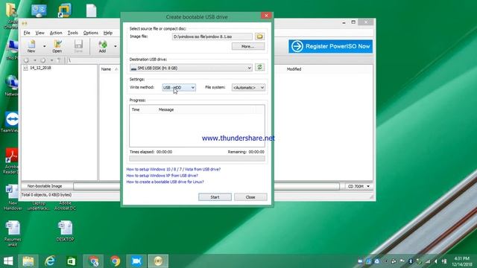Open File Explorer from the taskbar
The width and height of the screenshot is (477, 268).
[28, 261]
